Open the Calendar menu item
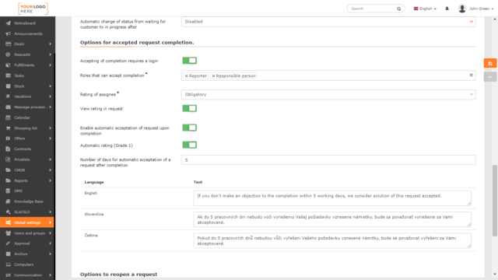The image size is (498, 280). coord(27,117)
